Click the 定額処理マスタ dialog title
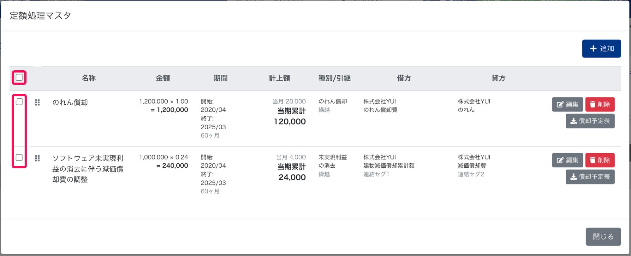This screenshot has width=631, height=256. (x=40, y=15)
